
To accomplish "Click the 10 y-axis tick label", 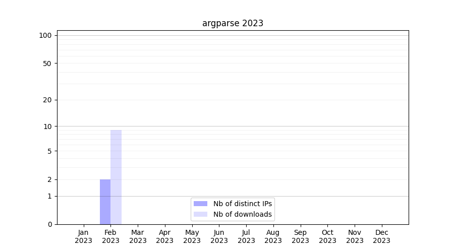I will tap(47, 127).
